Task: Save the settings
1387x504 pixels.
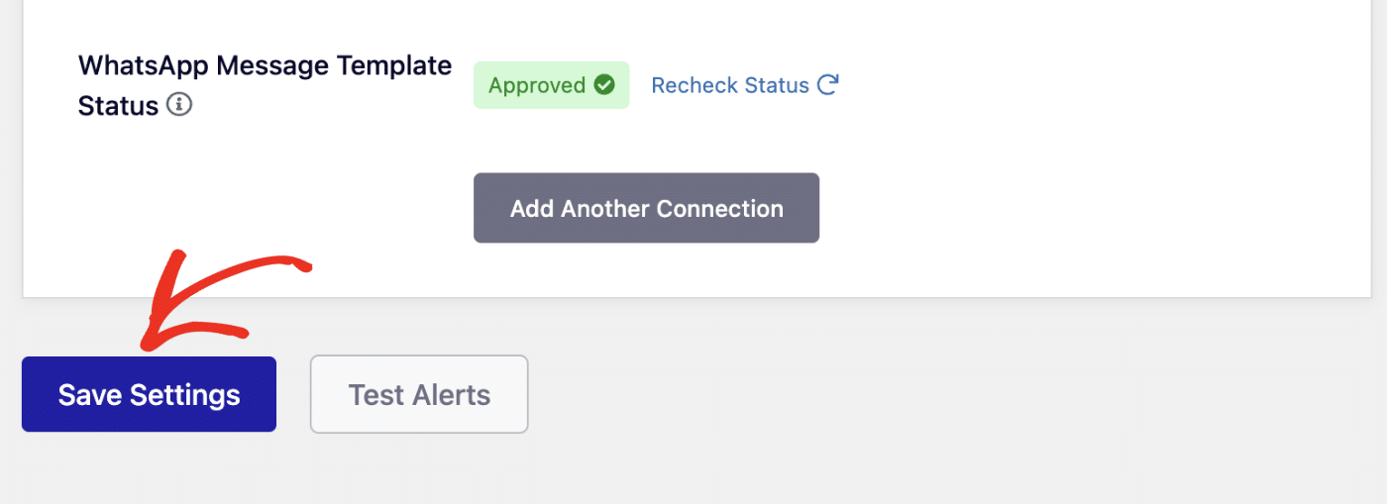Action: pos(149,394)
